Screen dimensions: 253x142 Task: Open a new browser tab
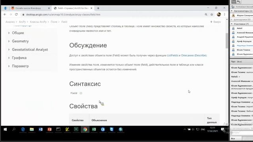click(x=98, y=8)
